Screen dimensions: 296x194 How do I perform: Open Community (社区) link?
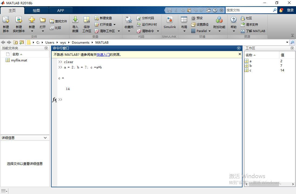click(246, 18)
